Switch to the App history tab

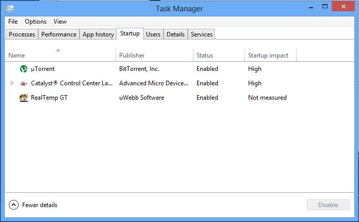[98, 34]
